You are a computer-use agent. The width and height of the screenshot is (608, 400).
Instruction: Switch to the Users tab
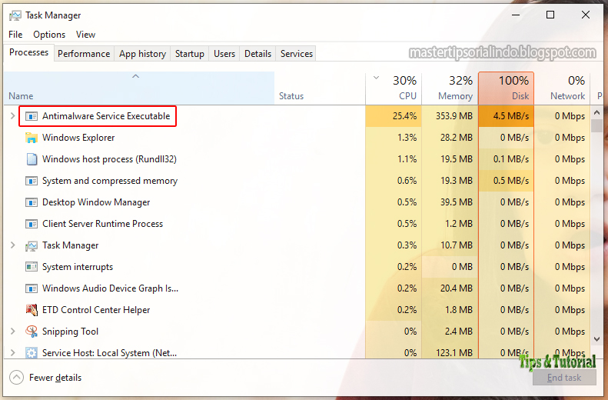point(224,54)
